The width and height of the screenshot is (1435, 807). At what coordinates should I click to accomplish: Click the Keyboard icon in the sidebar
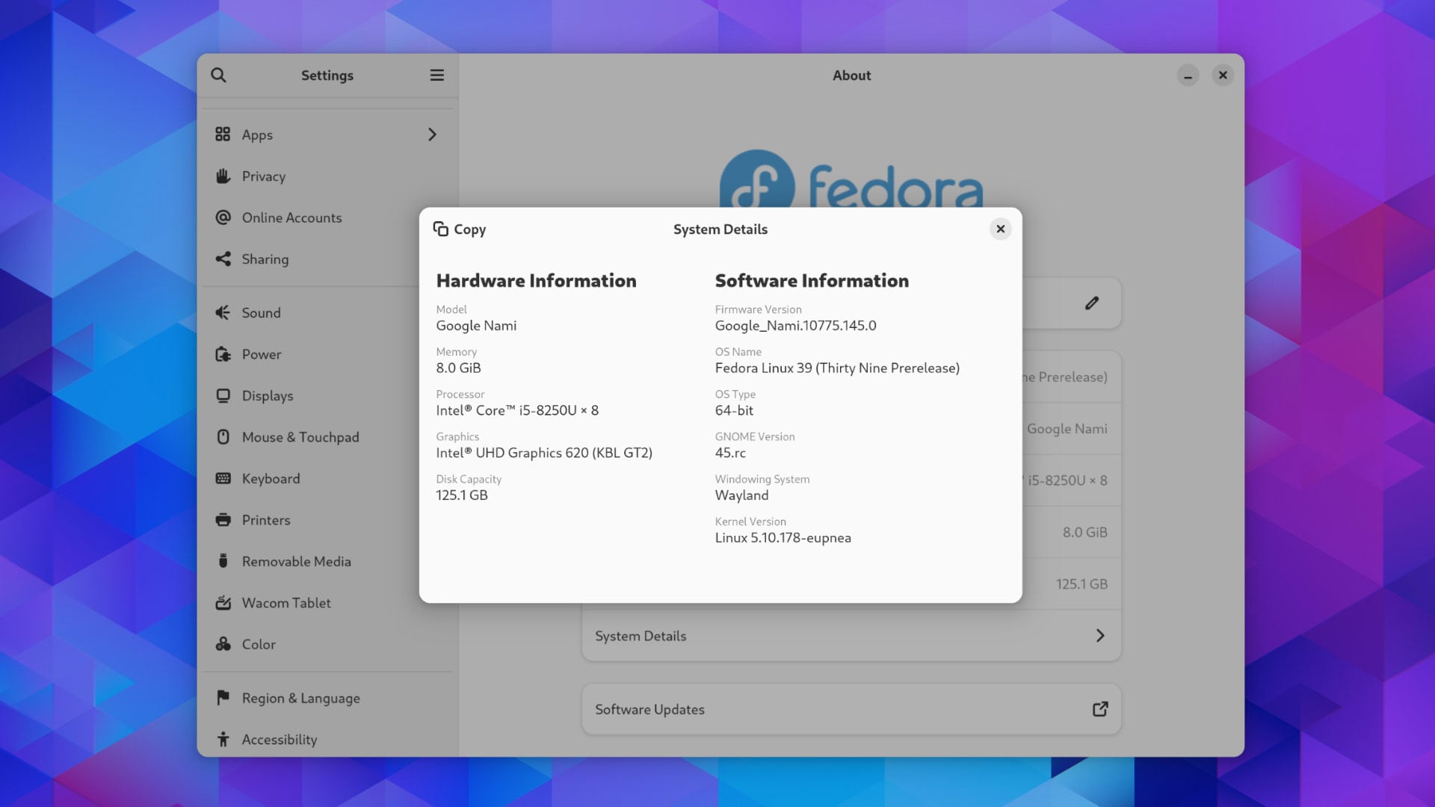click(x=223, y=478)
